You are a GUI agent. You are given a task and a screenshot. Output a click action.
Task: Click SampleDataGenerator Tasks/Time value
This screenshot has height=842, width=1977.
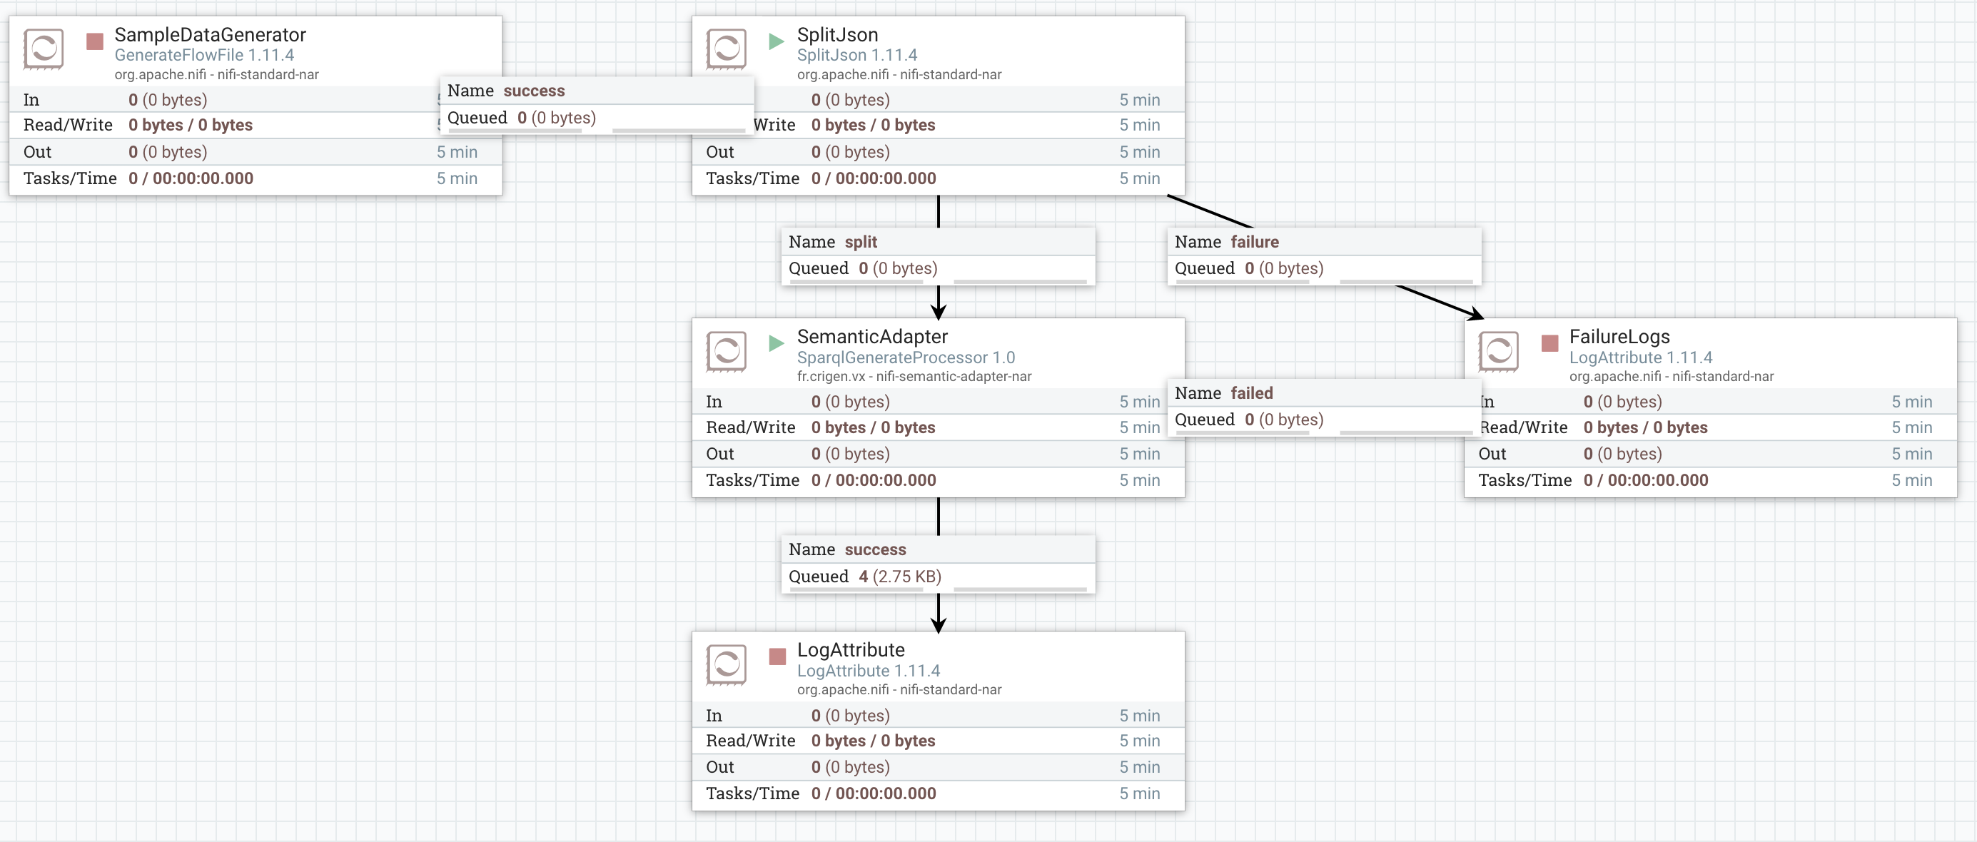pyautogui.click(x=191, y=179)
